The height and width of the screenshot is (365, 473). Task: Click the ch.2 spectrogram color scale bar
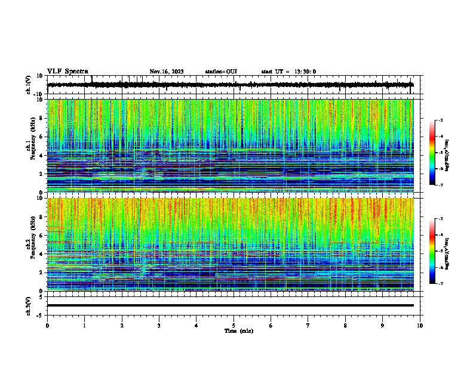[x=432, y=251]
